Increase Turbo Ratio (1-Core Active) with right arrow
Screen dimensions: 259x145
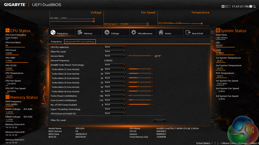pyautogui.click(x=152, y=69)
